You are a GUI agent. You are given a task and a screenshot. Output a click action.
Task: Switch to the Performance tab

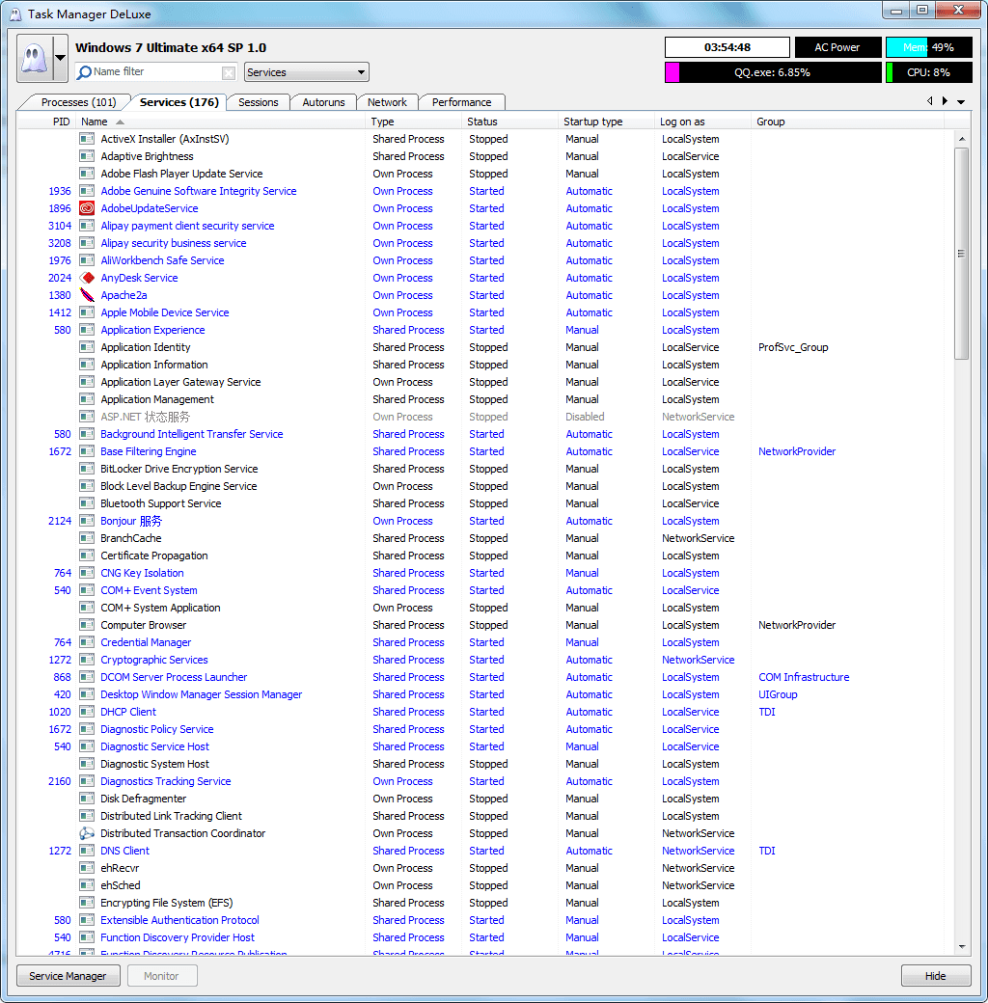461,102
